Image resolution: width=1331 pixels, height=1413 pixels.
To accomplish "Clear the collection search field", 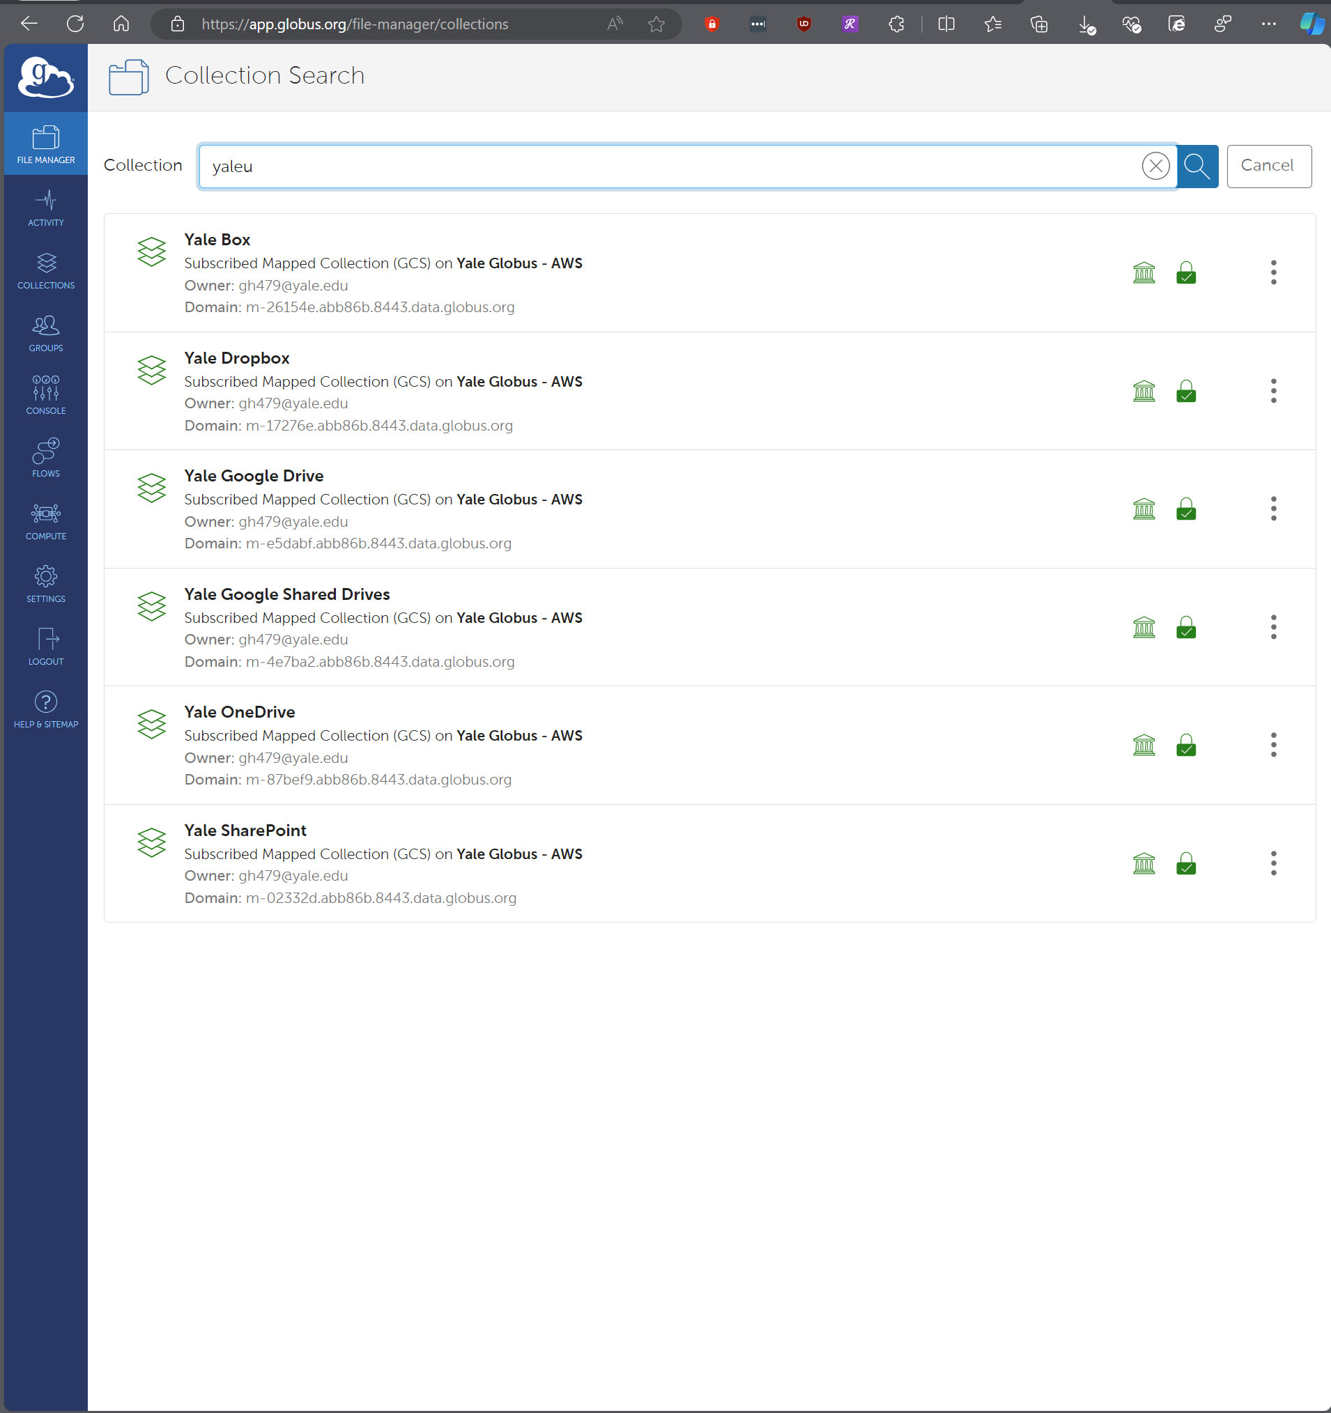I will click(x=1155, y=167).
